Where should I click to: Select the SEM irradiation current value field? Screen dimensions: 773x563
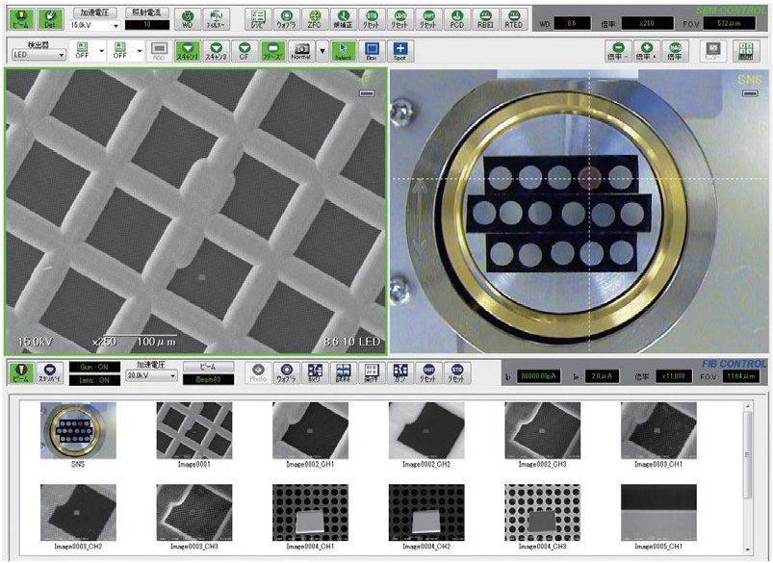[x=147, y=25]
